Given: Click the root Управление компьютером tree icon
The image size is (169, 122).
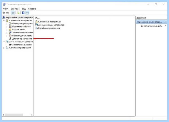Looking at the screenshot, I should [4, 17].
